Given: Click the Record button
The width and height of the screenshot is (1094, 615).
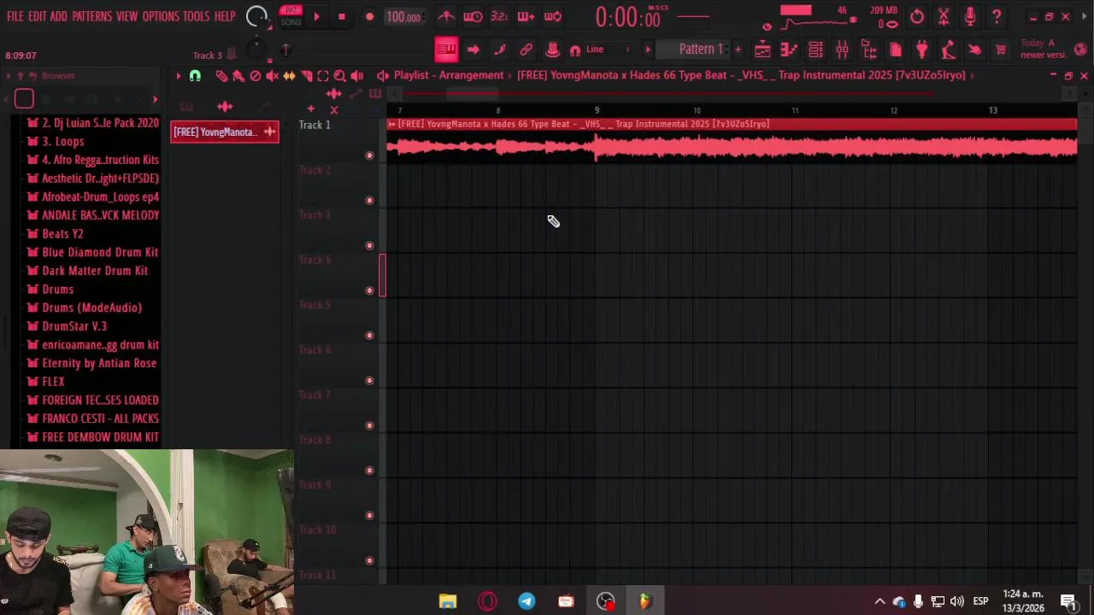Looking at the screenshot, I should (x=369, y=16).
